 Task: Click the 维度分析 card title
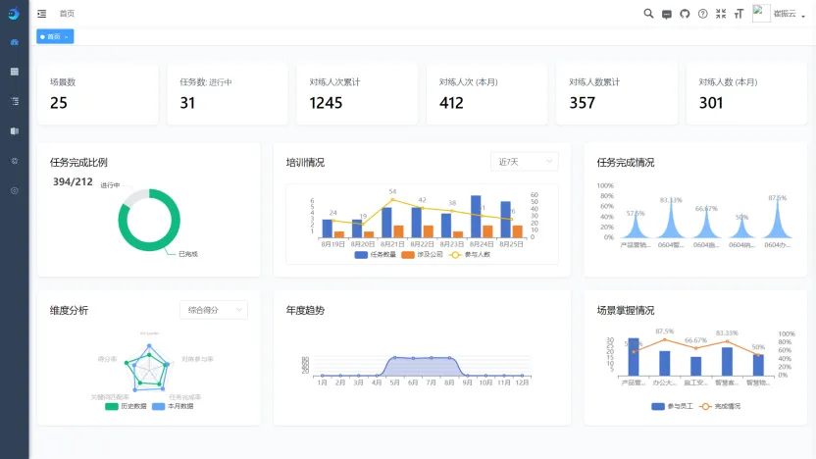click(x=70, y=310)
